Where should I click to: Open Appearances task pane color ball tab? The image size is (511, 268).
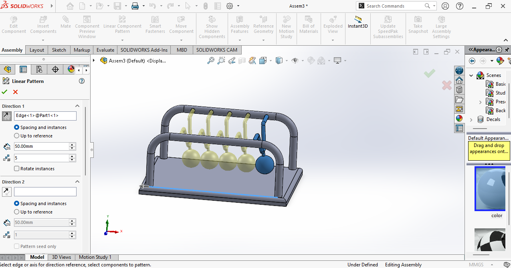pos(459,119)
